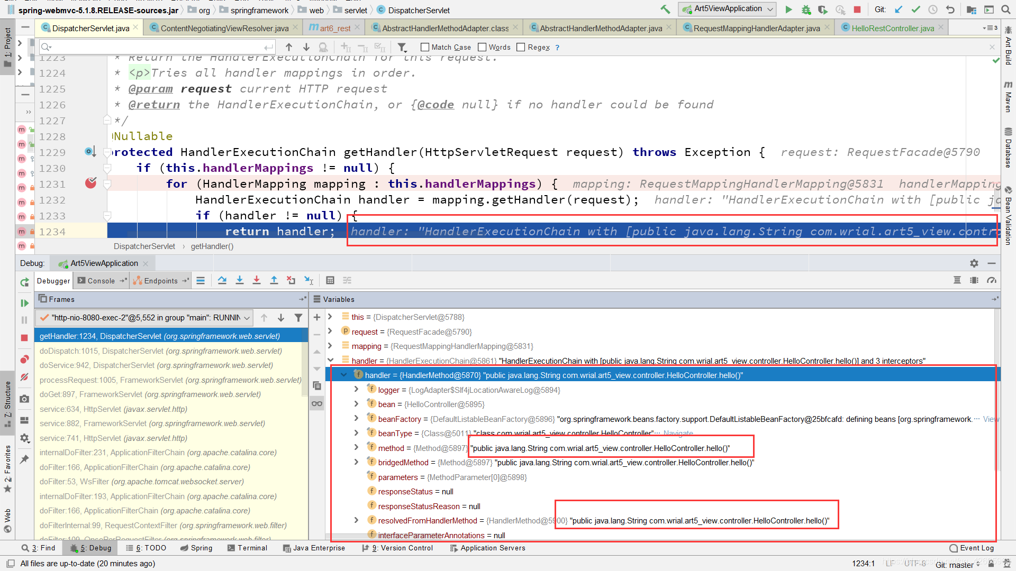Screen dimensions: 1016x571
Task: Enable the Regex search checkbox
Action: [521, 47]
